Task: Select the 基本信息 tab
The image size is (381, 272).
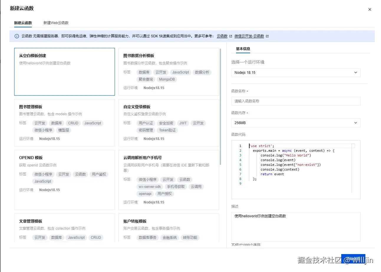Action: coord(243,49)
